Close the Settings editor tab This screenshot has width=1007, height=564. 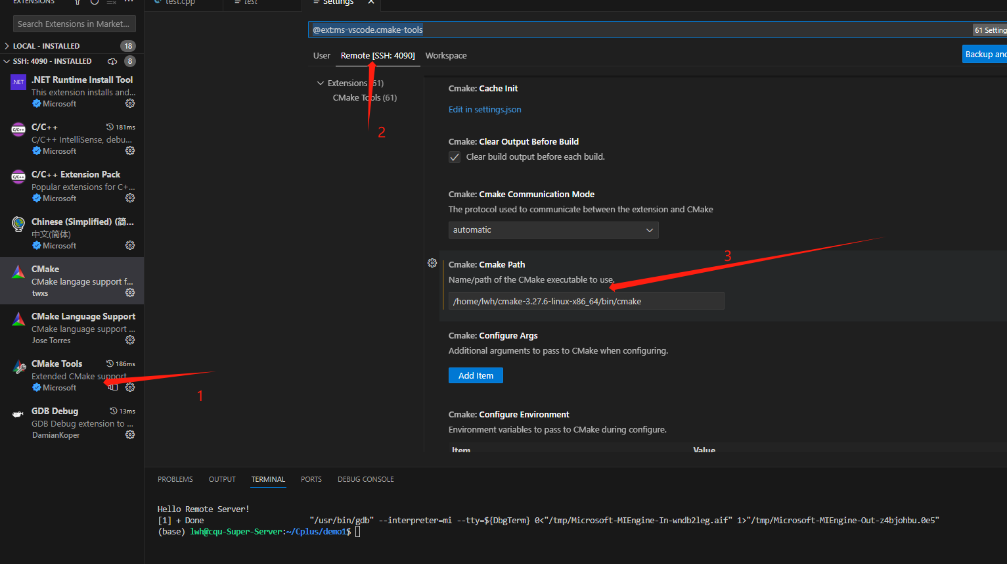click(371, 2)
